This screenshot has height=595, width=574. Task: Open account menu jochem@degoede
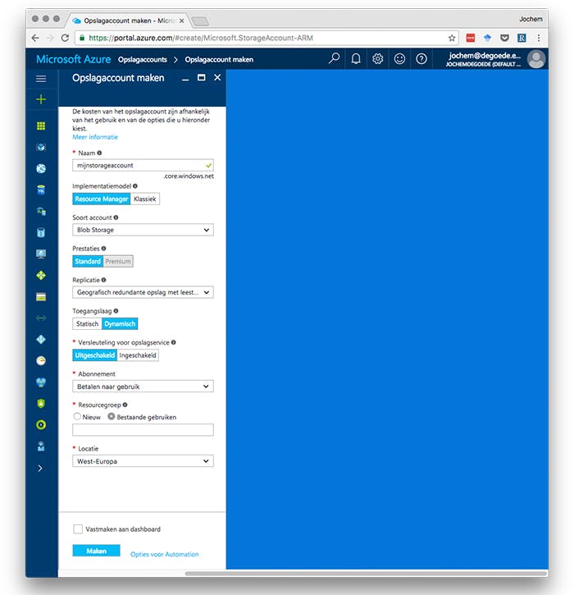pyautogui.click(x=495, y=59)
